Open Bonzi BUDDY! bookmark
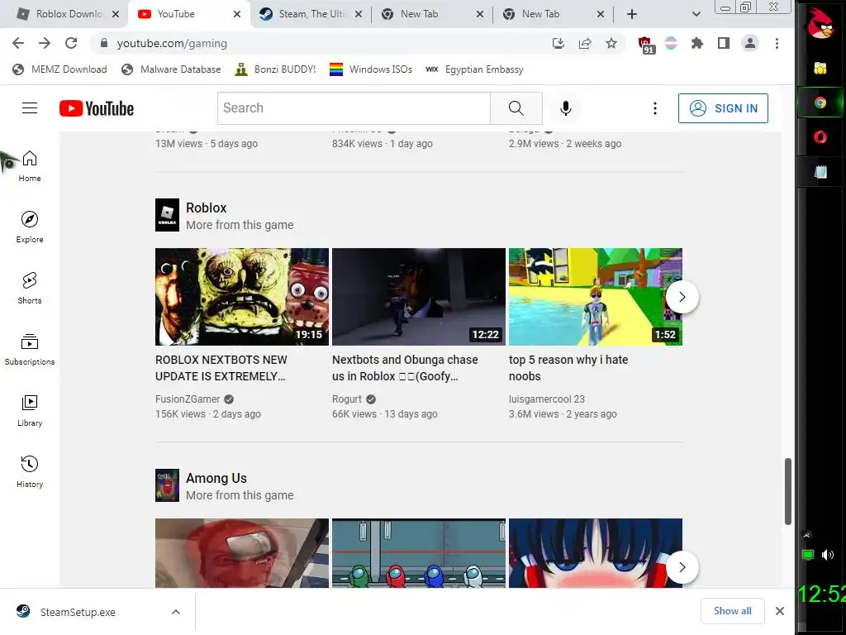Image resolution: width=846 pixels, height=635 pixels. (x=275, y=69)
